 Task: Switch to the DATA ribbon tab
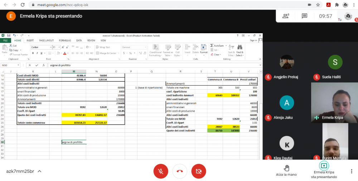click(79, 41)
